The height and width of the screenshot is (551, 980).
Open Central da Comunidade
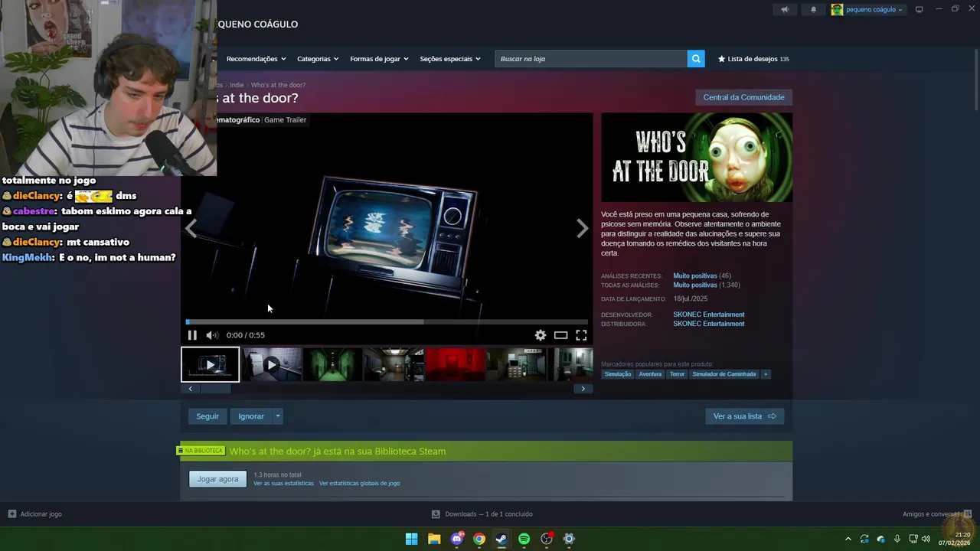[743, 97]
